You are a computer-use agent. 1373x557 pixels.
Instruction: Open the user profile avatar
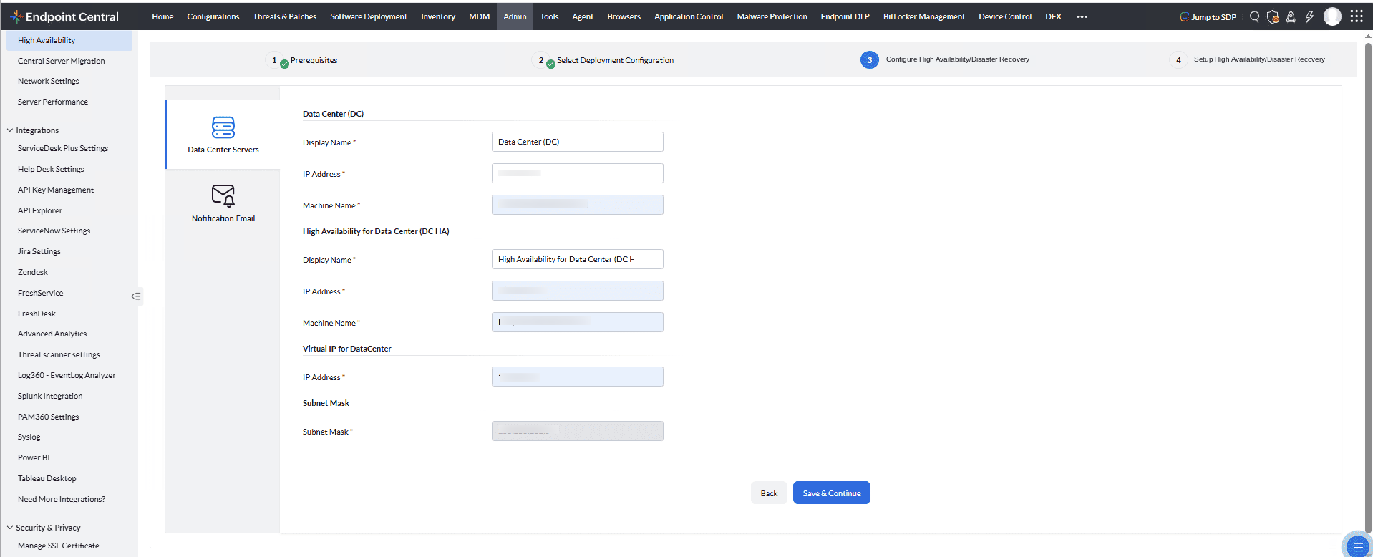click(1332, 16)
